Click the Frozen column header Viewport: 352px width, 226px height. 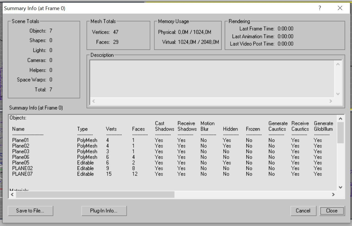pyautogui.click(x=253, y=129)
